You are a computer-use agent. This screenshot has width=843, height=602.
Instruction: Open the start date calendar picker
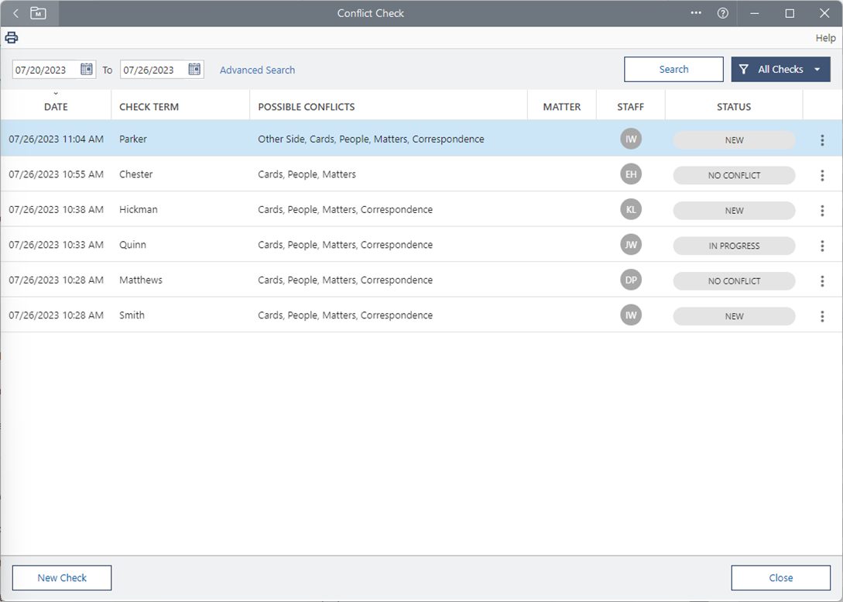coord(87,70)
